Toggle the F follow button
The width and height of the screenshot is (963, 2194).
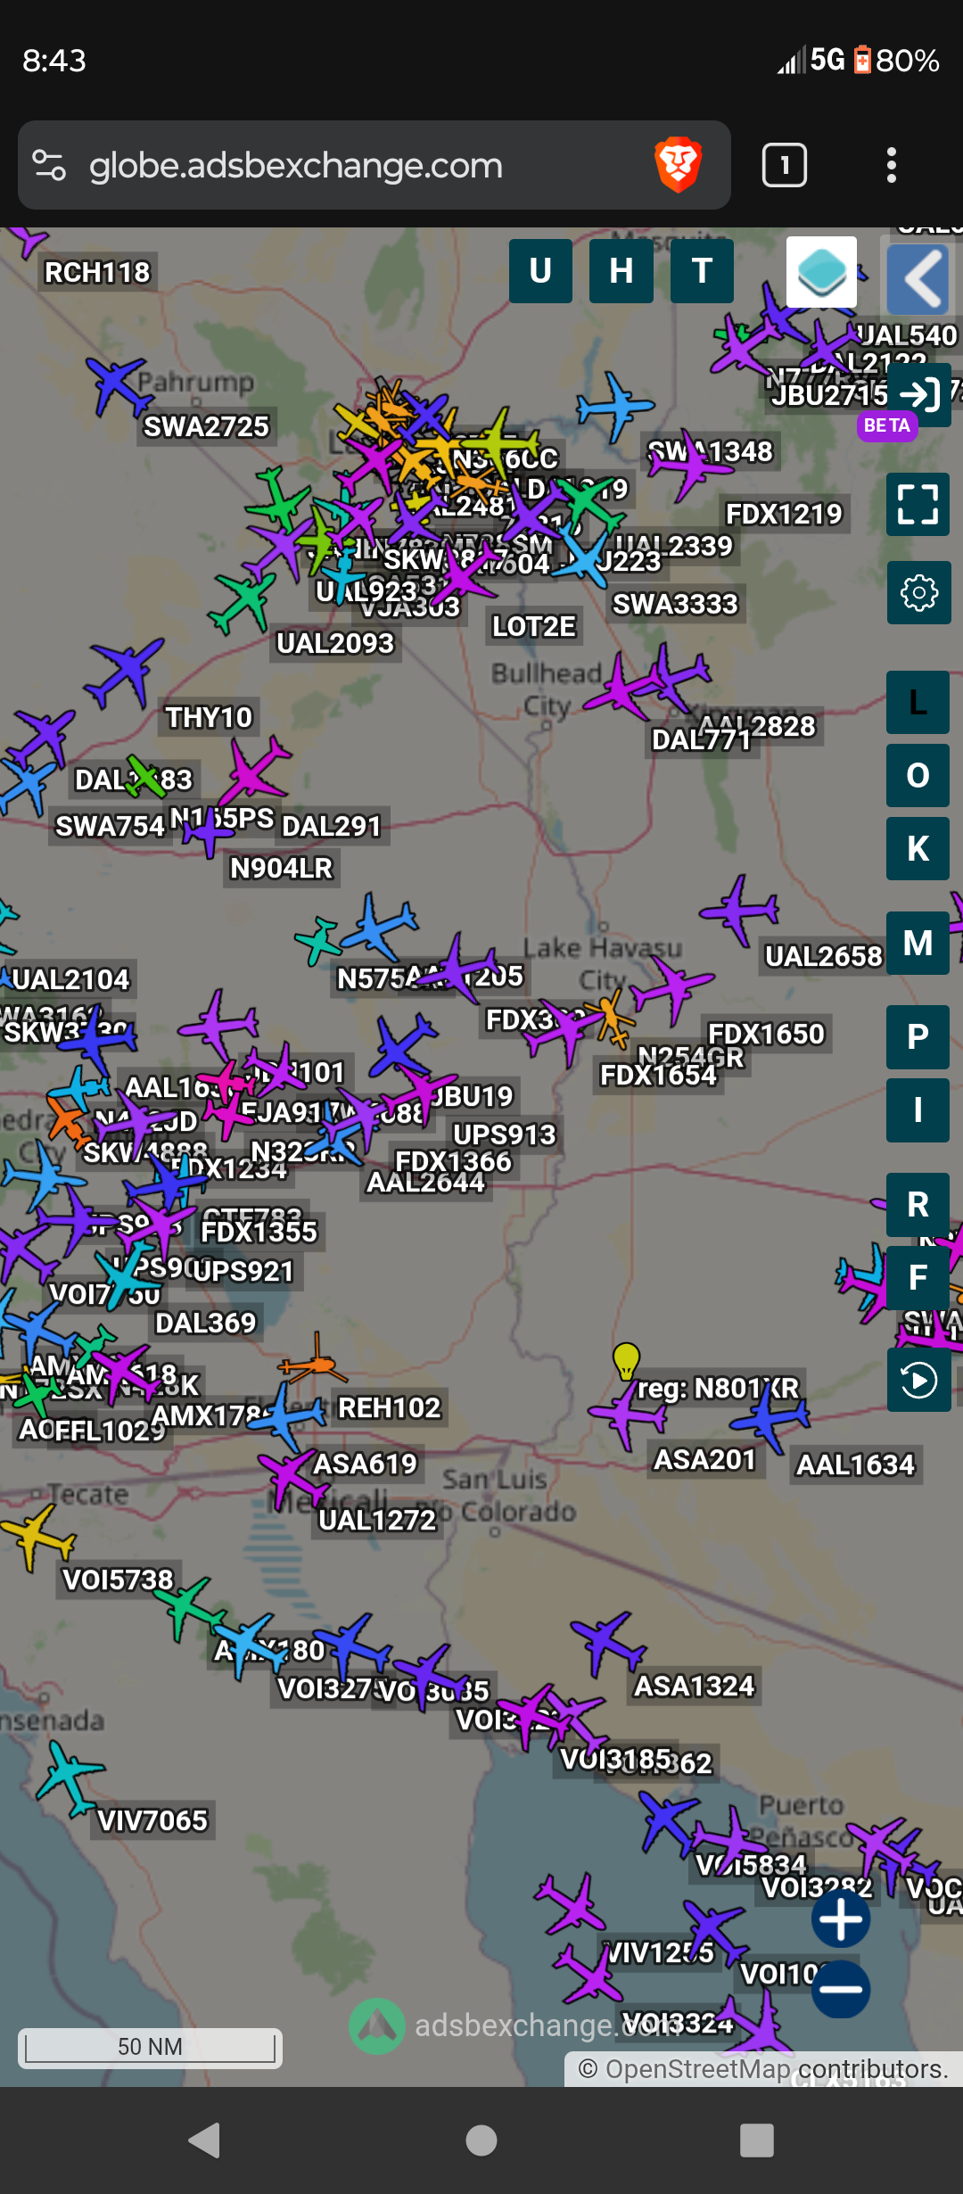click(918, 1278)
